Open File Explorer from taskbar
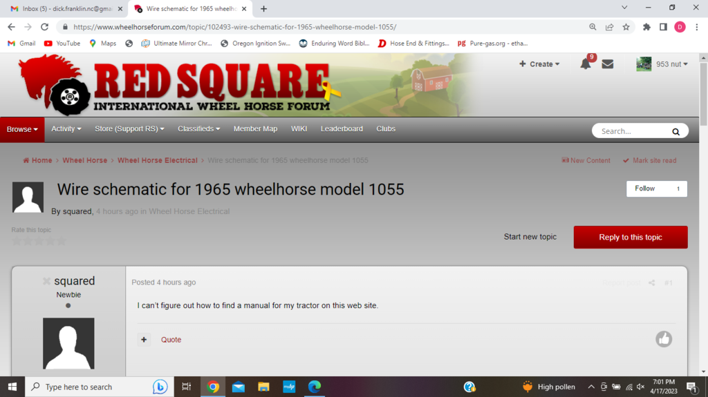Viewport: 708px width, 397px height. coord(263,387)
